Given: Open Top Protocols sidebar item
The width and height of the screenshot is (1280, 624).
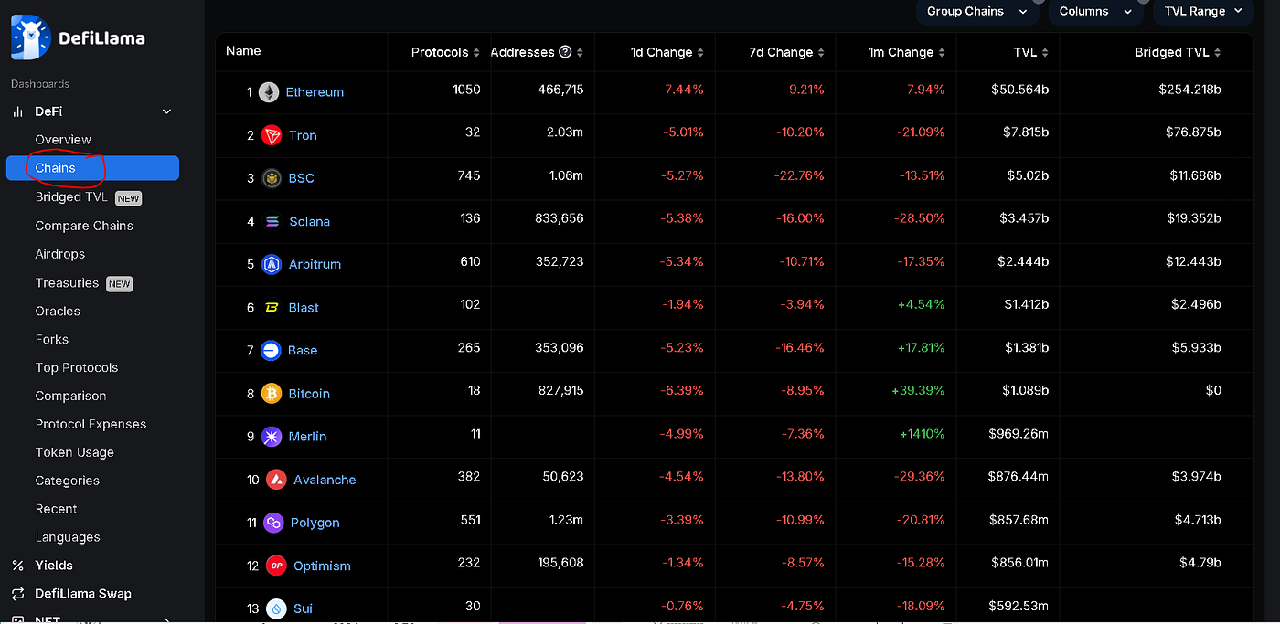Looking at the screenshot, I should point(77,367).
